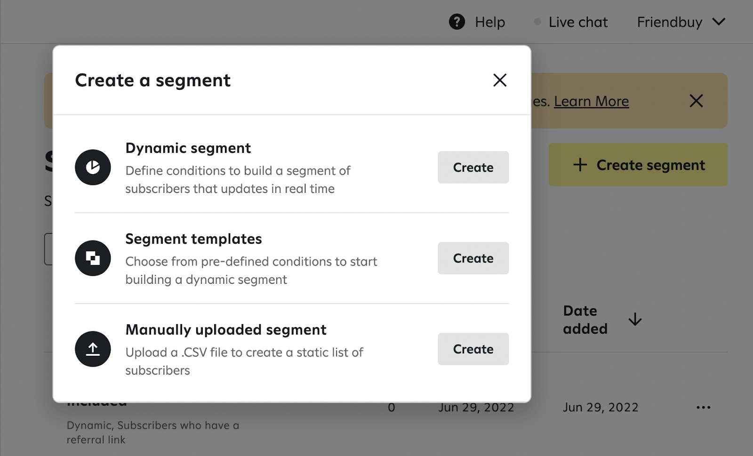The width and height of the screenshot is (753, 456).
Task: Open the Learn More link
Action: pos(591,101)
